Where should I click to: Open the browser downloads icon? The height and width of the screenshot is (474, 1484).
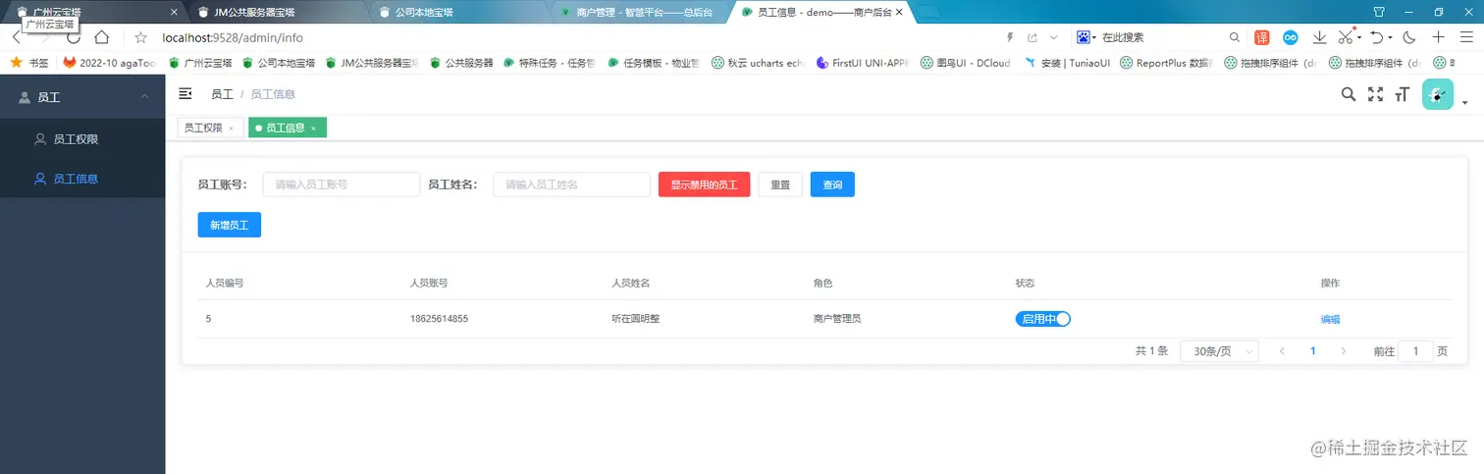pyautogui.click(x=1320, y=37)
